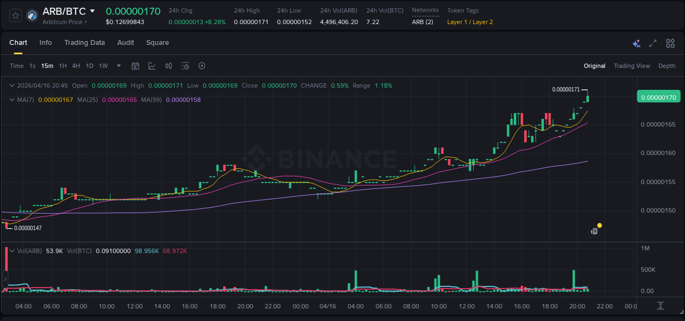The image size is (685, 321).
Task: Open the technical indicators line chart icon
Action: [152, 66]
